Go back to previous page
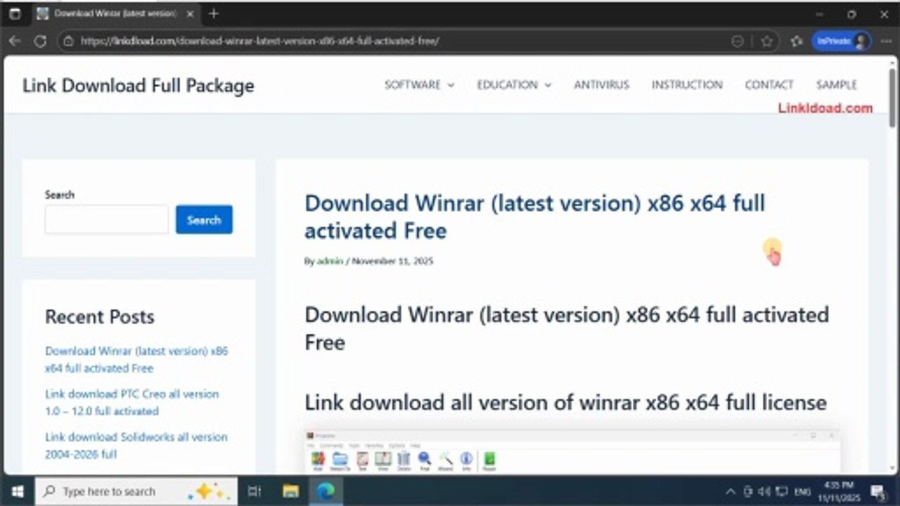Image resolution: width=900 pixels, height=506 pixels. click(x=15, y=41)
